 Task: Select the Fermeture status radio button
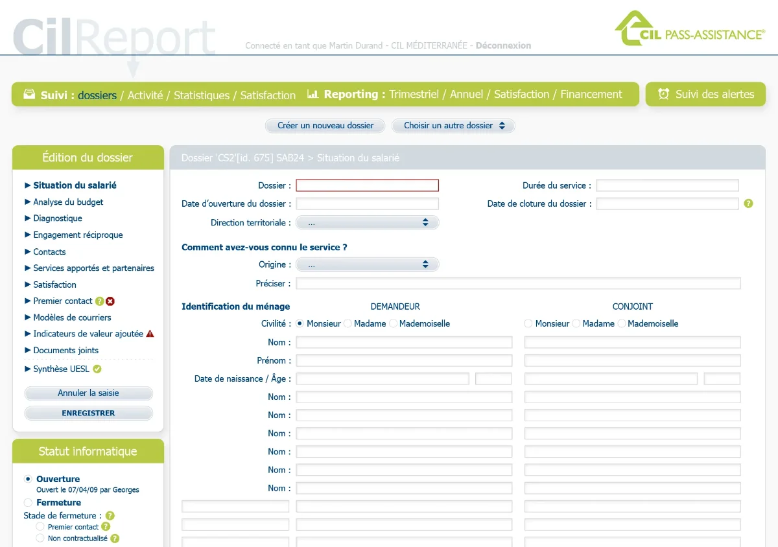coord(28,503)
